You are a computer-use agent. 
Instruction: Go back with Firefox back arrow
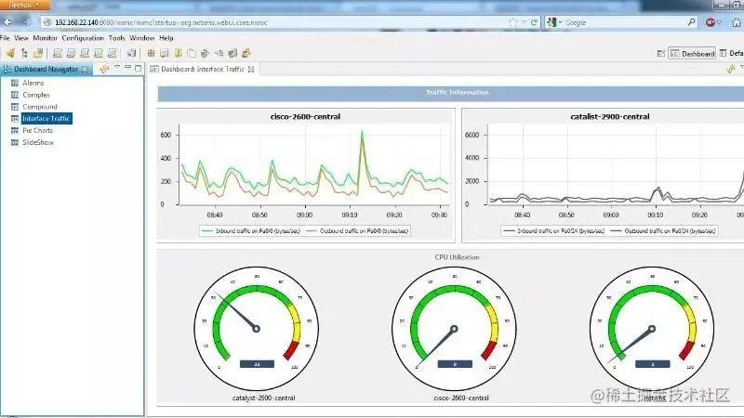point(7,21)
